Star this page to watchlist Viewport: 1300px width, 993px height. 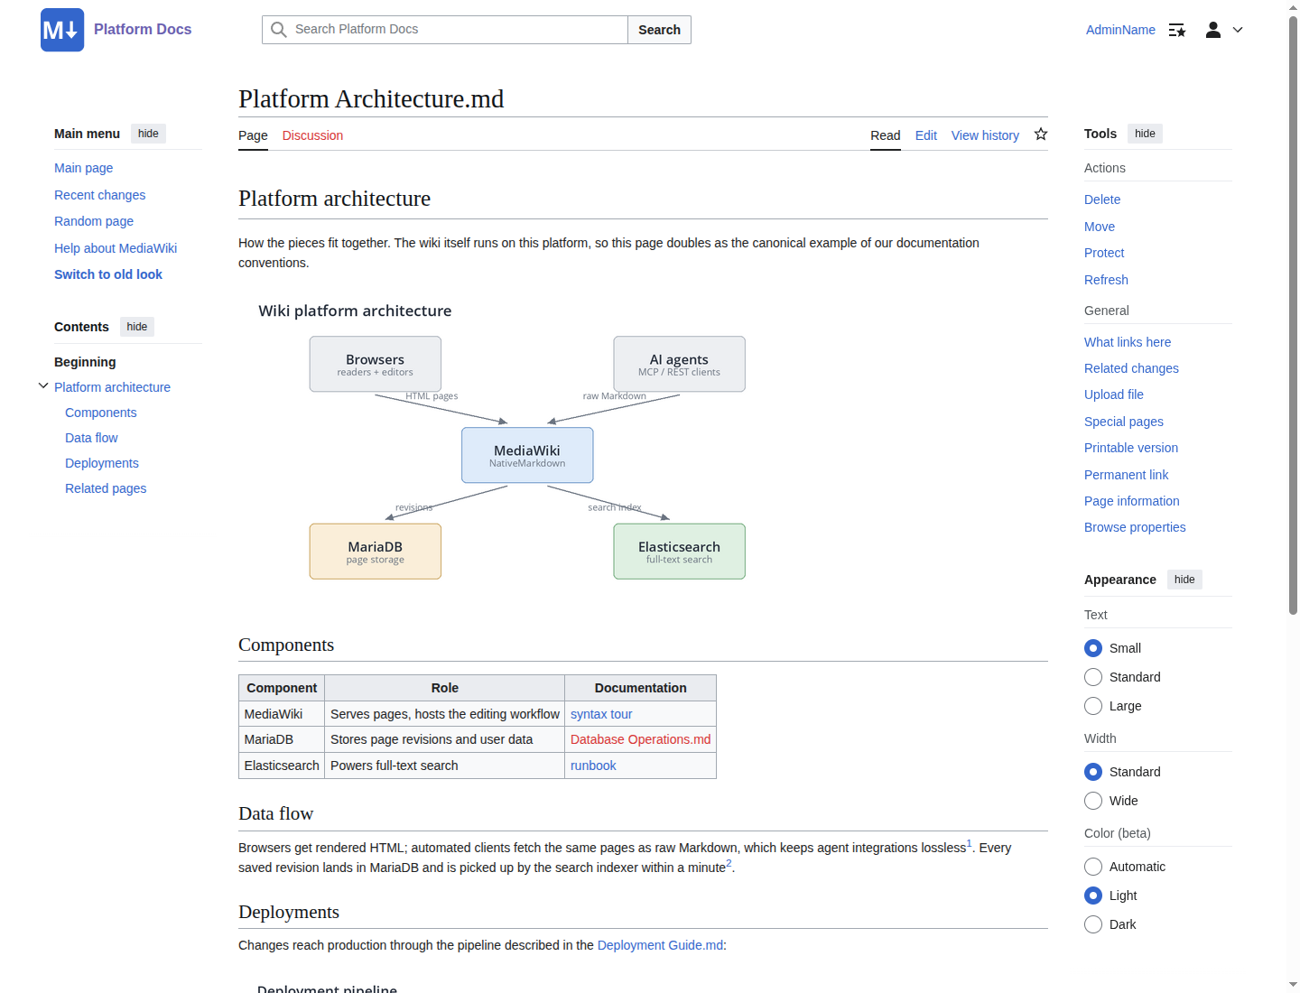pyautogui.click(x=1041, y=135)
